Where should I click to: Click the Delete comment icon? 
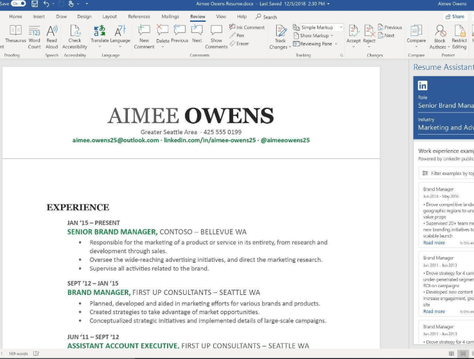pyautogui.click(x=162, y=30)
